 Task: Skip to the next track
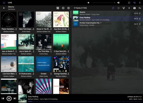pos(15,98)
